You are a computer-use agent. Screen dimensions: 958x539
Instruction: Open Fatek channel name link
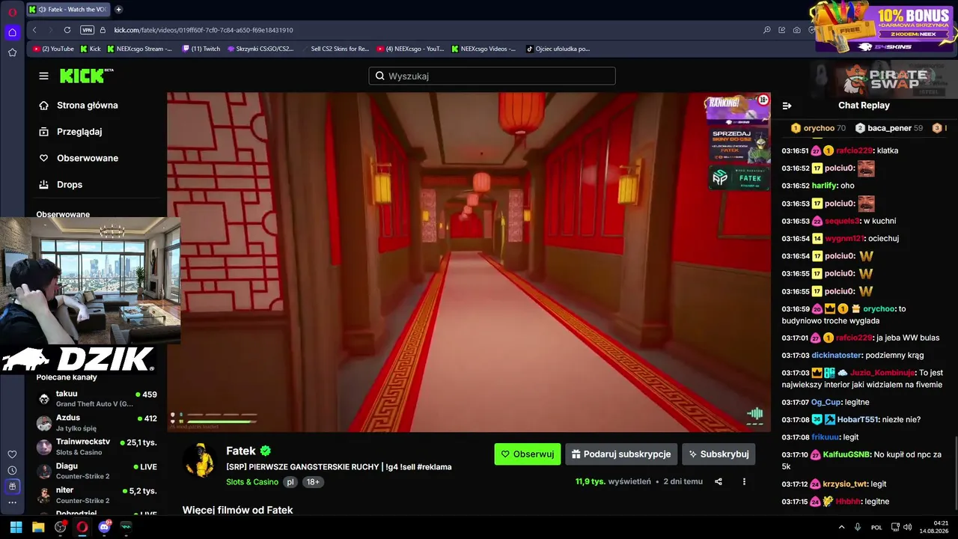click(x=241, y=451)
